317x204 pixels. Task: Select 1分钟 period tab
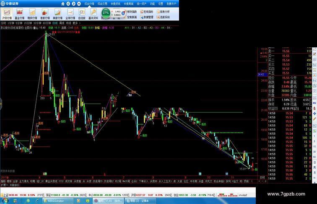point(11,23)
